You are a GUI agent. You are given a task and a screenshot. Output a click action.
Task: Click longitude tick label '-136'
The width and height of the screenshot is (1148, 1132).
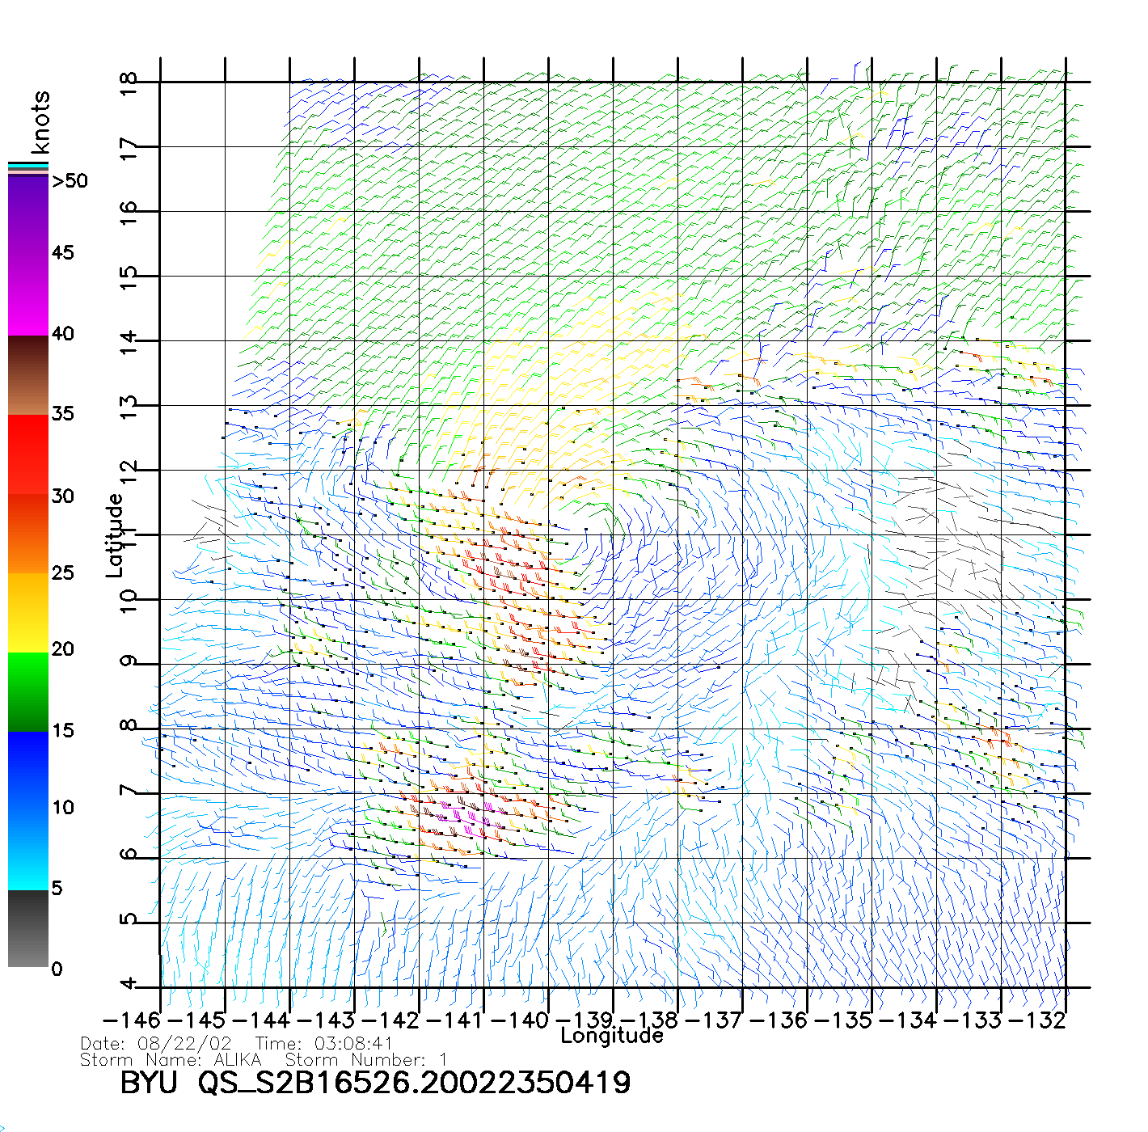(779, 1020)
